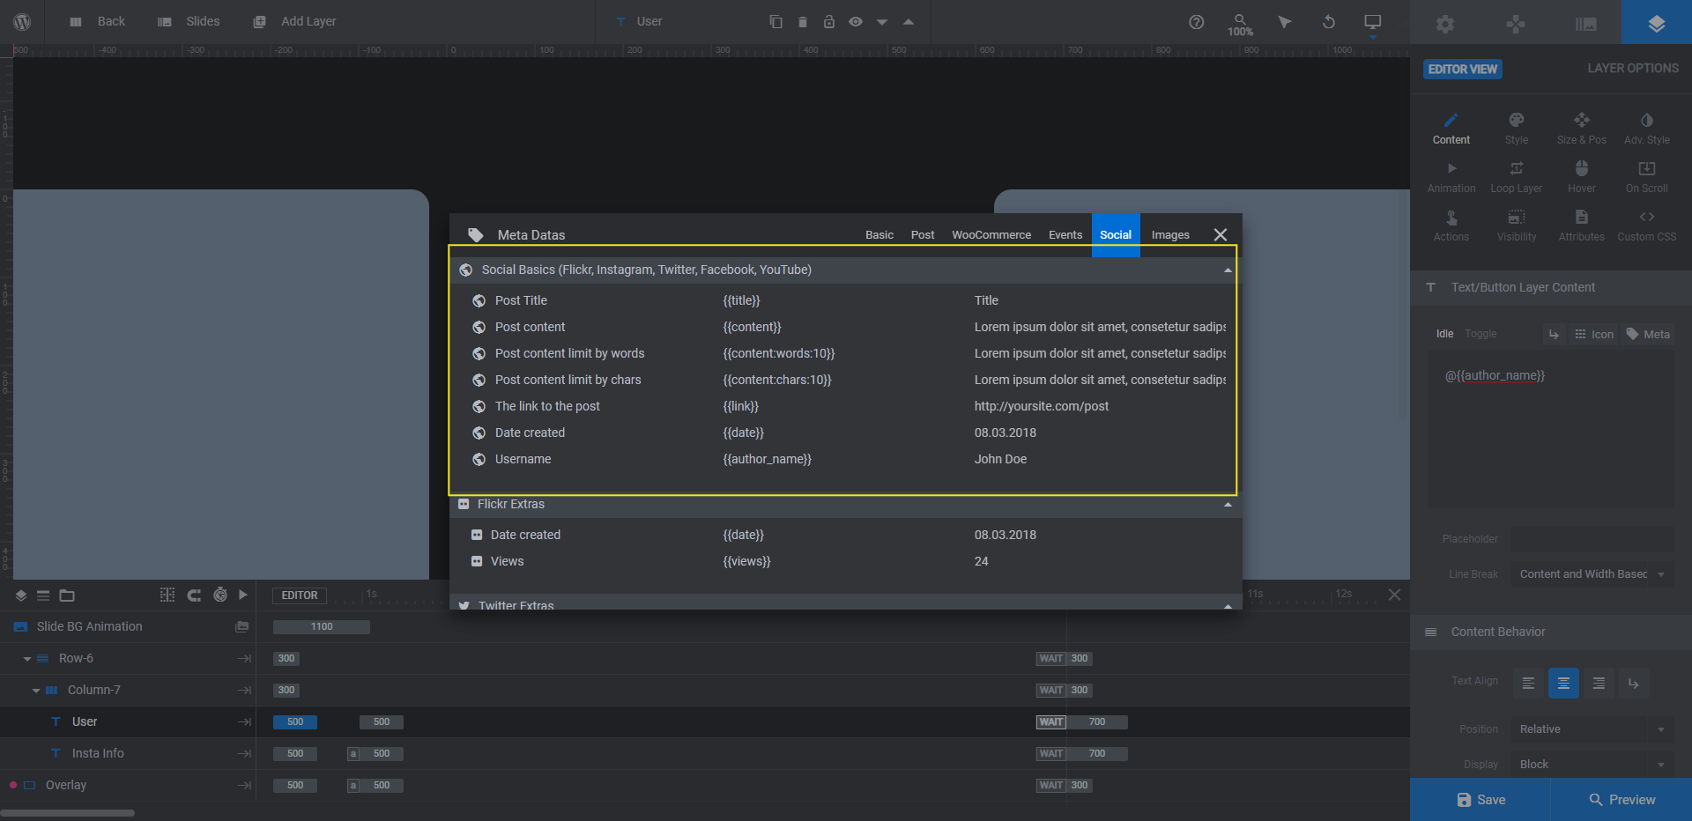Image resolution: width=1692 pixels, height=821 pixels.
Task: Open the Position Relative dropdown
Action: pos(1592,729)
